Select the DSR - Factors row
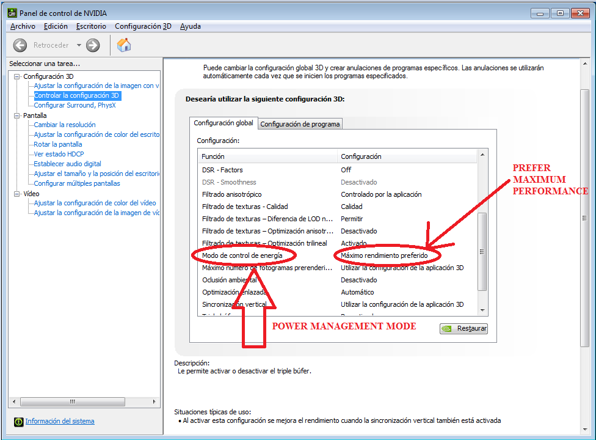596x440 pixels. click(x=338, y=170)
